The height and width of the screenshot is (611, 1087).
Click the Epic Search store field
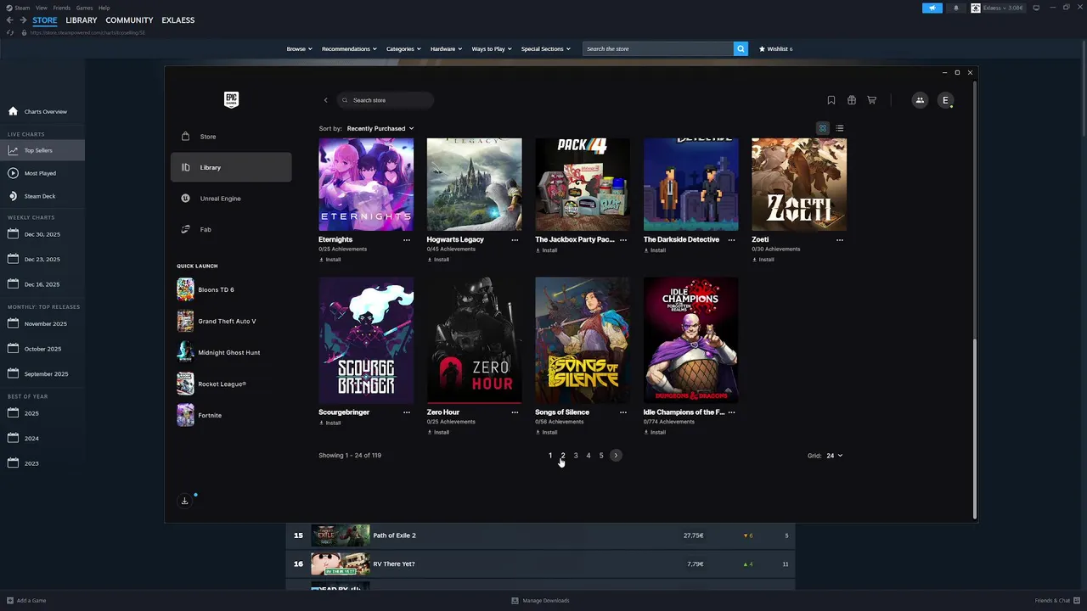tap(386, 100)
